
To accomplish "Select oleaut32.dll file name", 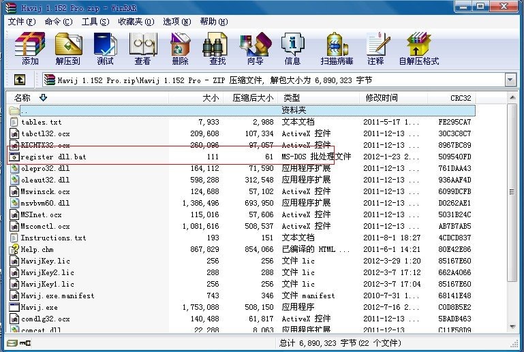I will pos(46,180).
